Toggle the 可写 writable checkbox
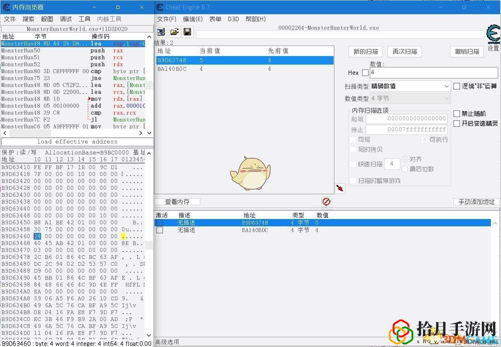 coord(353,140)
